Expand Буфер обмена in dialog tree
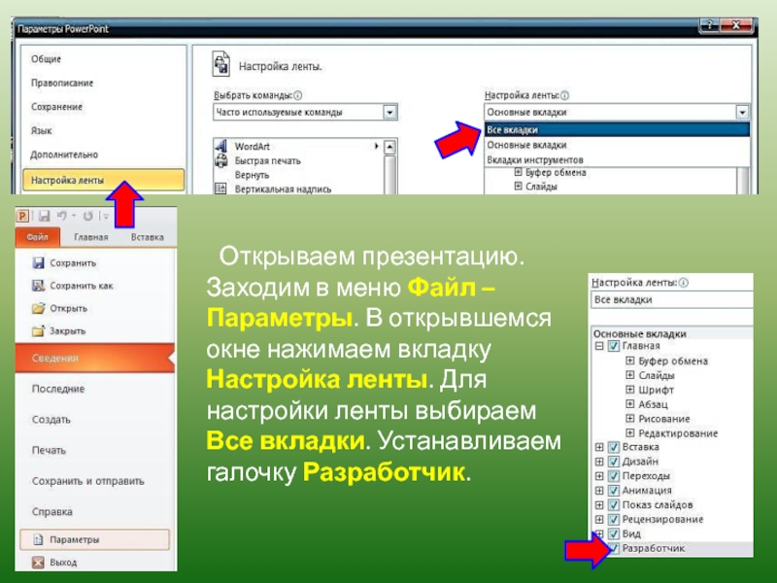Image resolution: width=777 pixels, height=583 pixels. click(x=519, y=172)
